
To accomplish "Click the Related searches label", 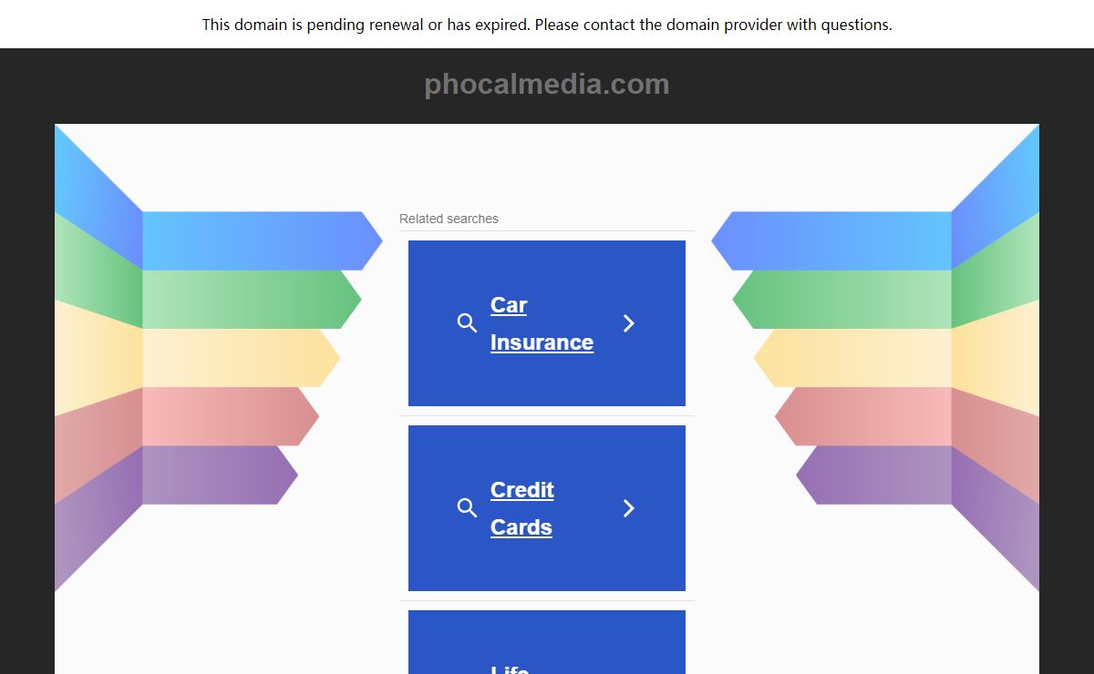I will click(x=449, y=219).
